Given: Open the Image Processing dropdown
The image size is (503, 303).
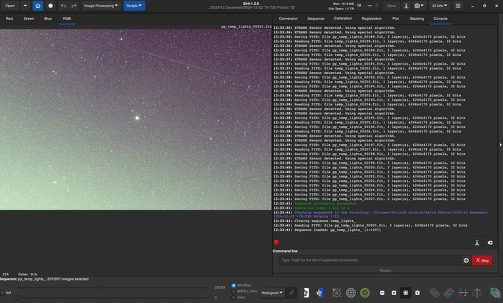Looking at the screenshot, I should tap(101, 6).
